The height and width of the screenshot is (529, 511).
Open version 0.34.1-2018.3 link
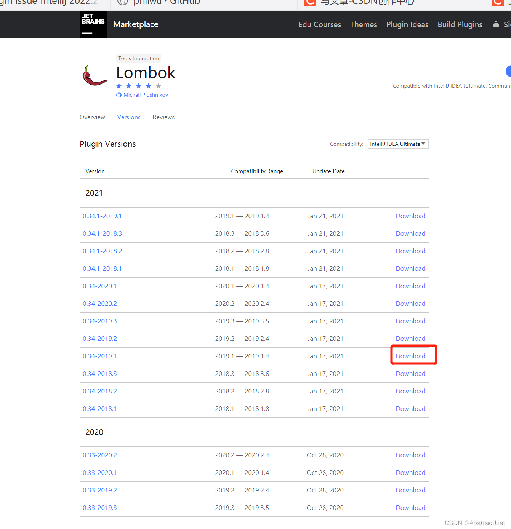pyautogui.click(x=102, y=233)
